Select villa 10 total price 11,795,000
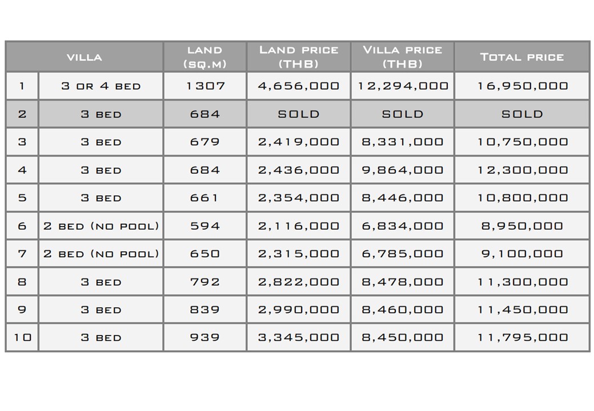Viewport: 594px width, 411px height. pyautogui.click(x=522, y=337)
